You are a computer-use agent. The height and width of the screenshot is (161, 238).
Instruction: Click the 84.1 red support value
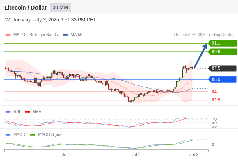pos(216,92)
